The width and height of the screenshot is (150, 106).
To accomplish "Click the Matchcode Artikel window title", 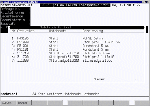I will (x=55, y=27).
